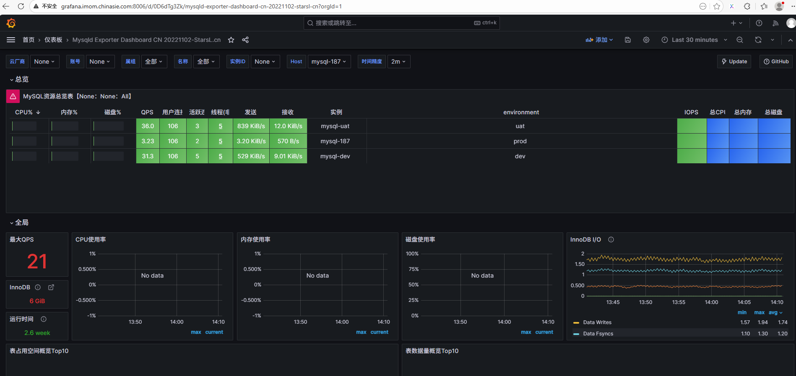Open the help question mark icon
Viewport: 796px width, 376px height.
click(x=759, y=23)
